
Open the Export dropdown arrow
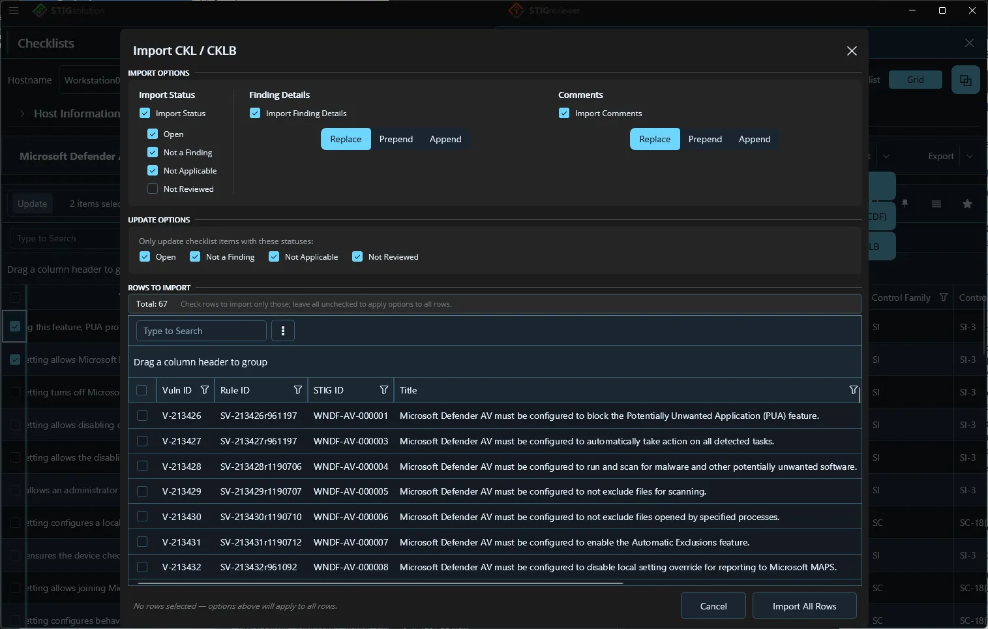[970, 157]
